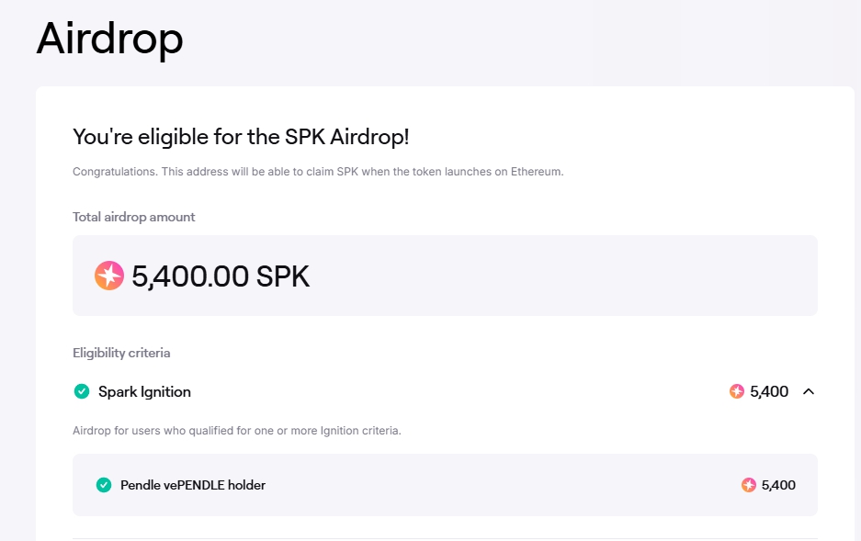Click the 5,400.00 SPK total amount

coord(221,276)
